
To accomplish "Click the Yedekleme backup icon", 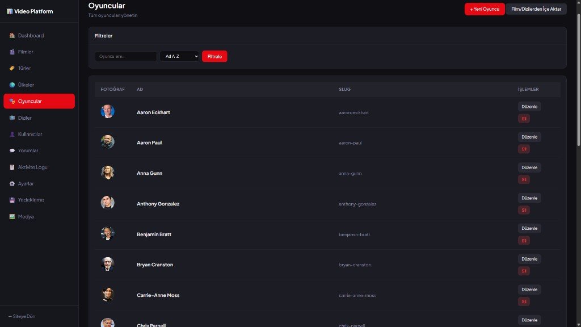I will (x=12, y=200).
